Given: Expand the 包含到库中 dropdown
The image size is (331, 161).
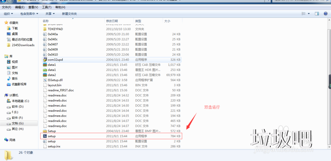Looking at the screenshot, I should (29, 14).
